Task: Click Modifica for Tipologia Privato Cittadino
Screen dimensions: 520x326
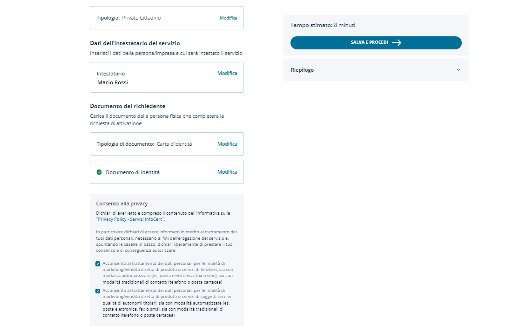Action: click(228, 18)
